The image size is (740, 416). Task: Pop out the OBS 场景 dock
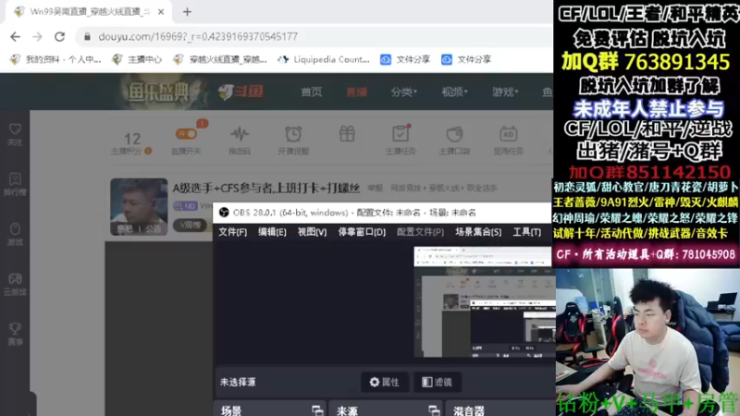tap(317, 410)
